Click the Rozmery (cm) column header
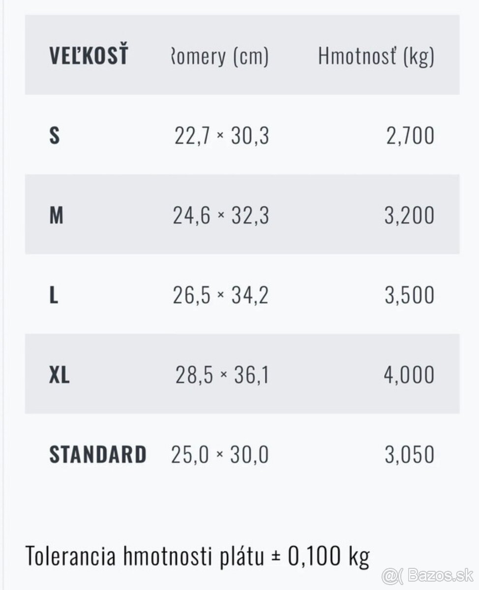479x590 pixels. (219, 57)
